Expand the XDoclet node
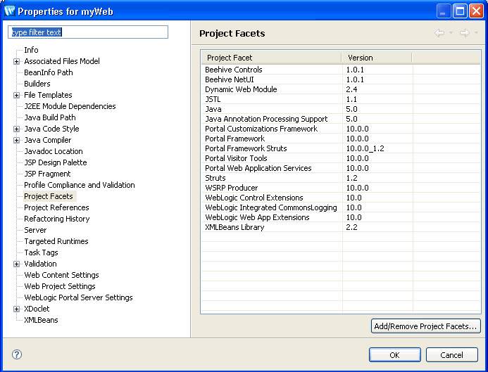This screenshot has width=488, height=372. [x=16, y=309]
